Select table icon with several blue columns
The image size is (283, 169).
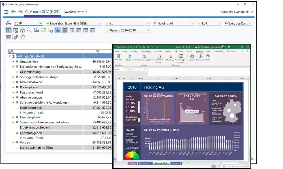[79, 30]
